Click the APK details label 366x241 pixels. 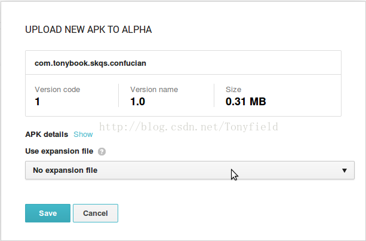47,135
